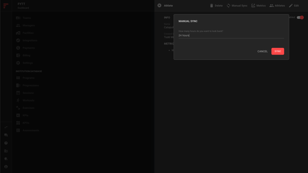
Task: Click the chat bubbles icon in left rail
Action: click(x=6, y=135)
